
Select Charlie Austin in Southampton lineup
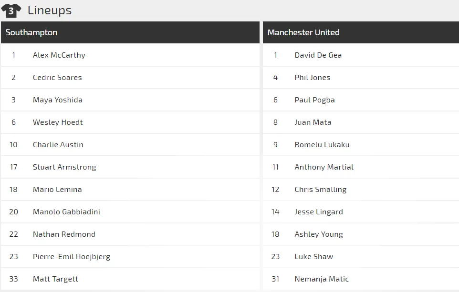pos(58,145)
